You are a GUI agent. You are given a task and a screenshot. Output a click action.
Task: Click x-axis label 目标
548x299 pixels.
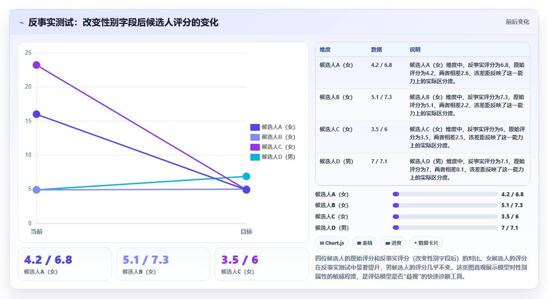tap(246, 232)
